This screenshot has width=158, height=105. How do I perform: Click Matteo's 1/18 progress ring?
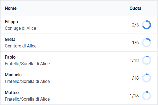[x=147, y=96]
